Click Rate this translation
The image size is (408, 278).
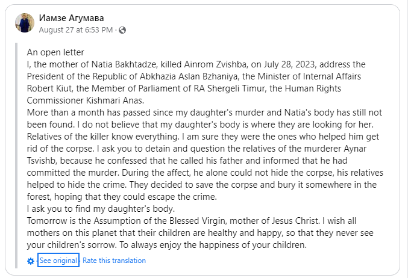click(114, 261)
